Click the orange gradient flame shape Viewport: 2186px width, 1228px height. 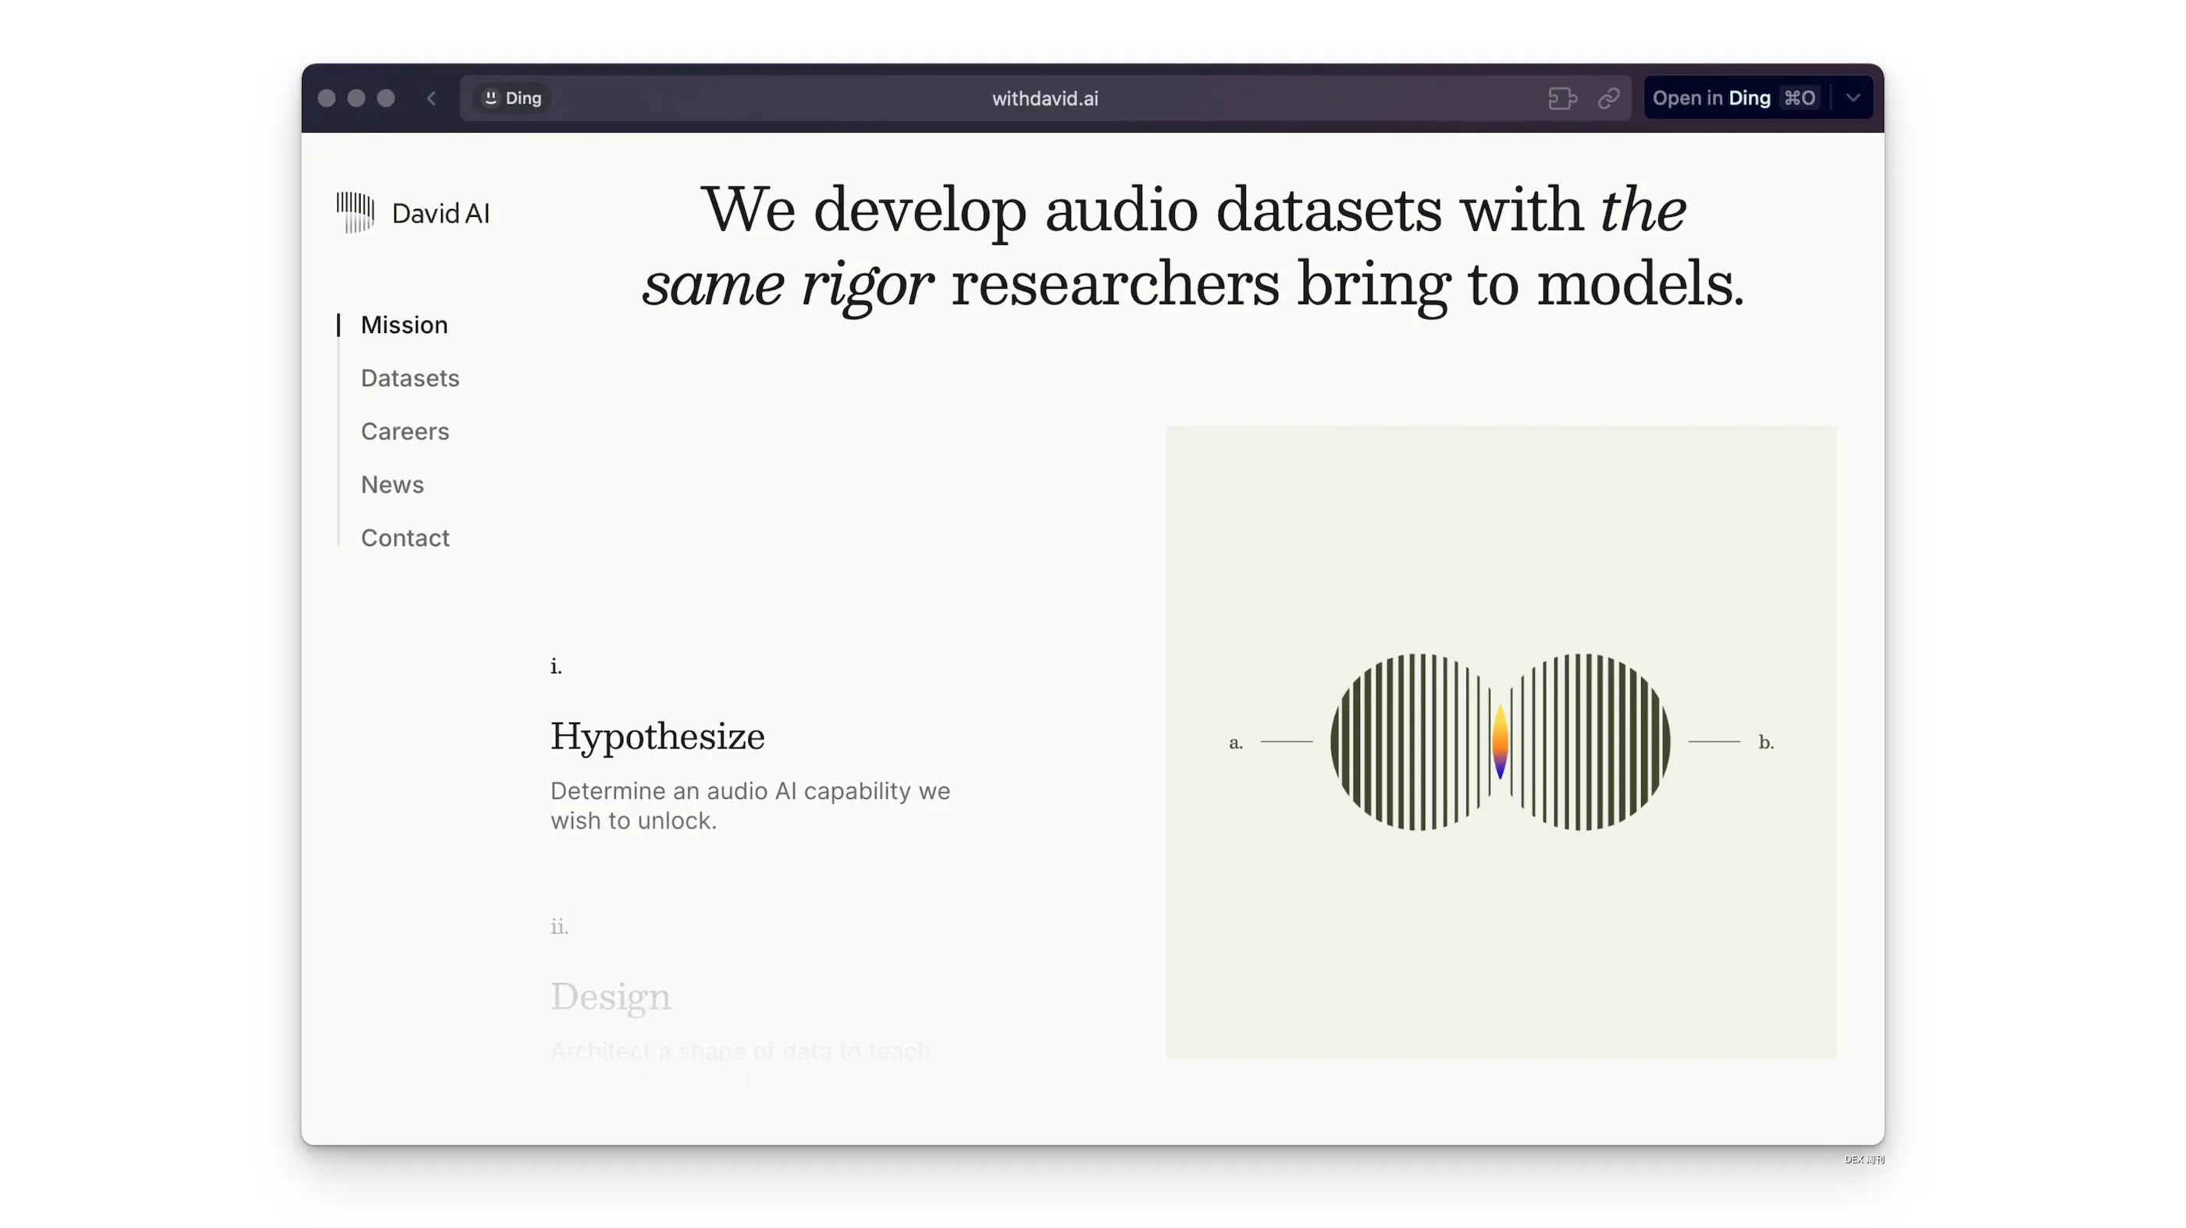pyautogui.click(x=1500, y=742)
